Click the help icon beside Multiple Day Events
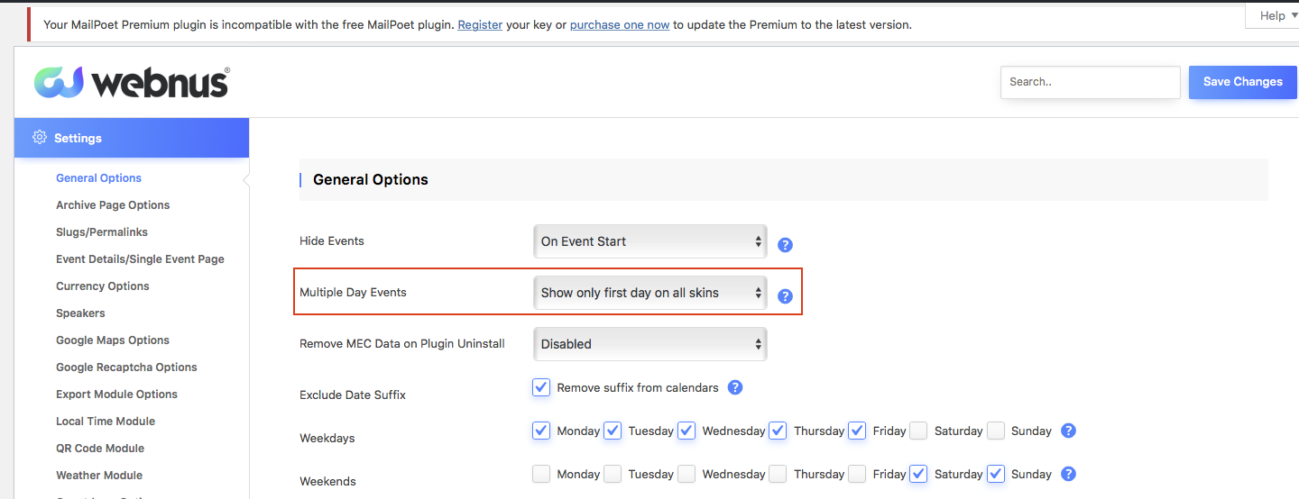The width and height of the screenshot is (1299, 499). (785, 296)
